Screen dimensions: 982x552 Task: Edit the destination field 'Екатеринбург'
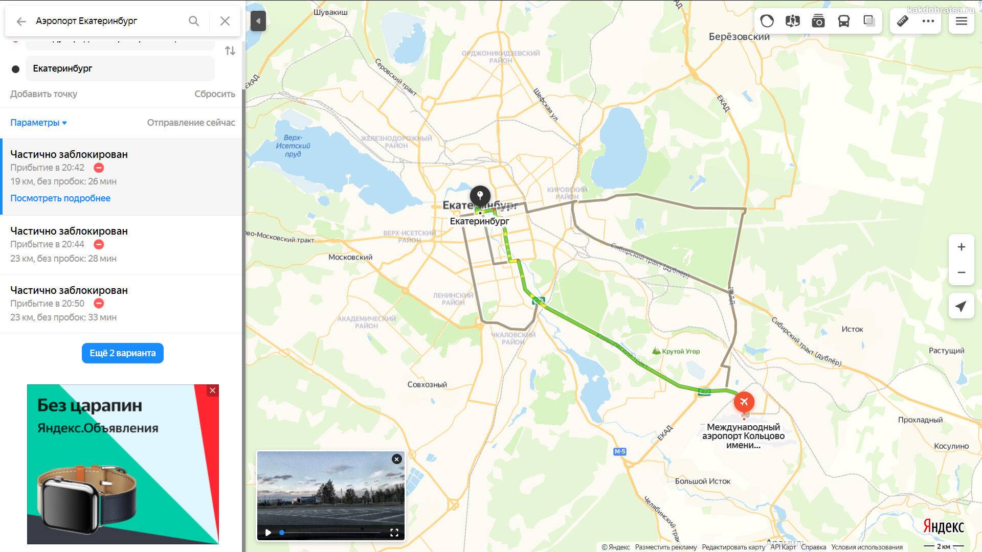[120, 68]
